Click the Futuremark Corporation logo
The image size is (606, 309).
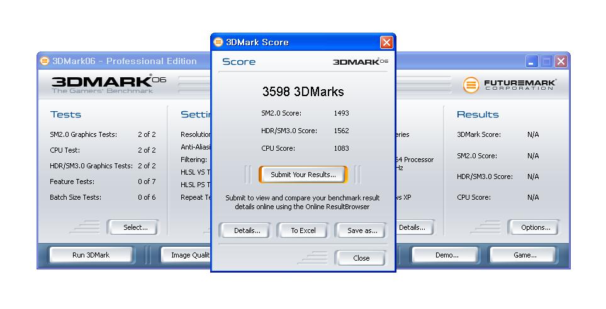509,85
